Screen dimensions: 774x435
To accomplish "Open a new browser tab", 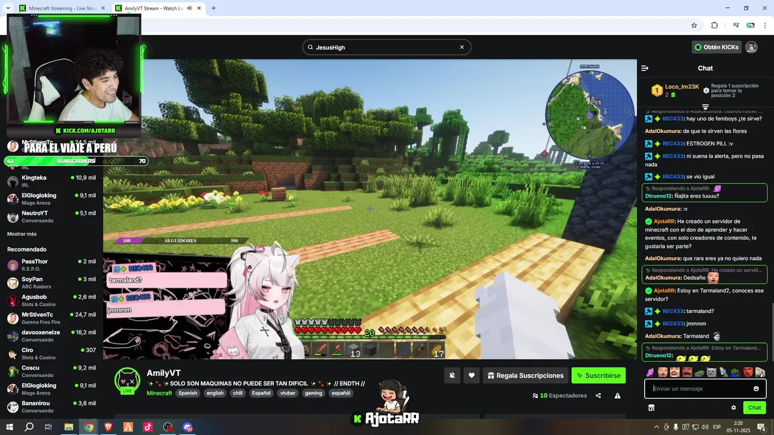I will coord(213,8).
